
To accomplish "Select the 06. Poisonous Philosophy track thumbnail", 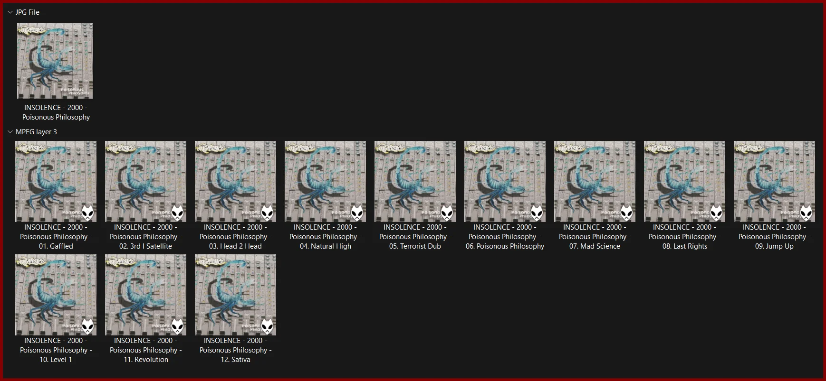I will [x=505, y=181].
